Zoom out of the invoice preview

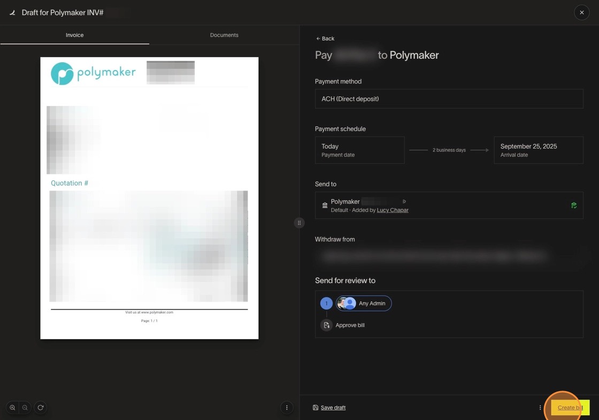[25, 408]
